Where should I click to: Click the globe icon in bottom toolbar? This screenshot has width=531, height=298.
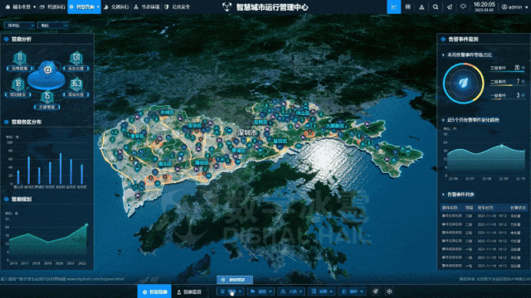click(375, 291)
